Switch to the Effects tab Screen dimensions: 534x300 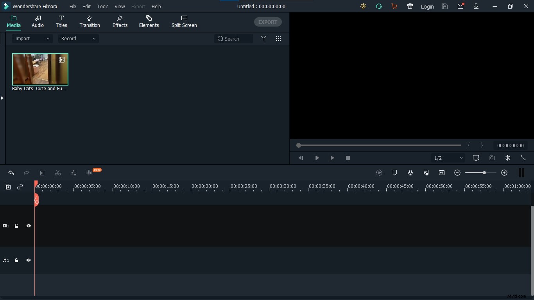(x=120, y=21)
